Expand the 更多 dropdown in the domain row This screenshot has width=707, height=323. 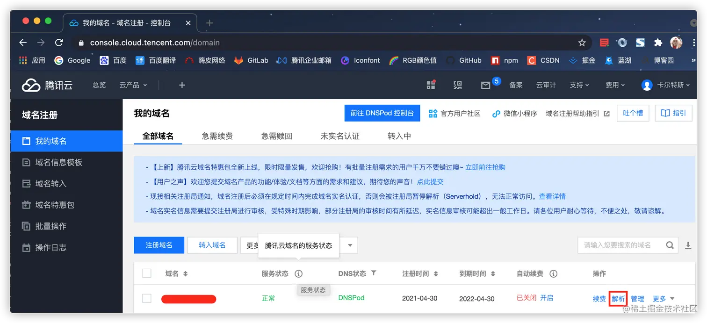pyautogui.click(x=664, y=299)
